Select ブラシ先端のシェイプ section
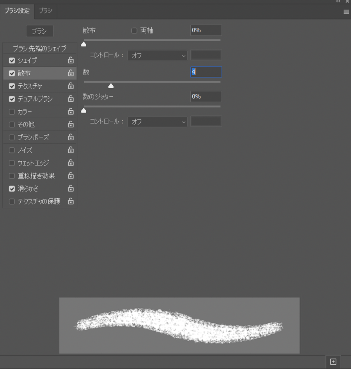 (x=39, y=48)
